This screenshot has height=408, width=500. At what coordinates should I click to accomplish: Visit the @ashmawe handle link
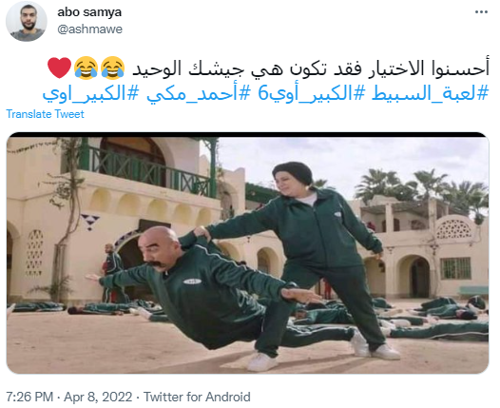click(90, 29)
